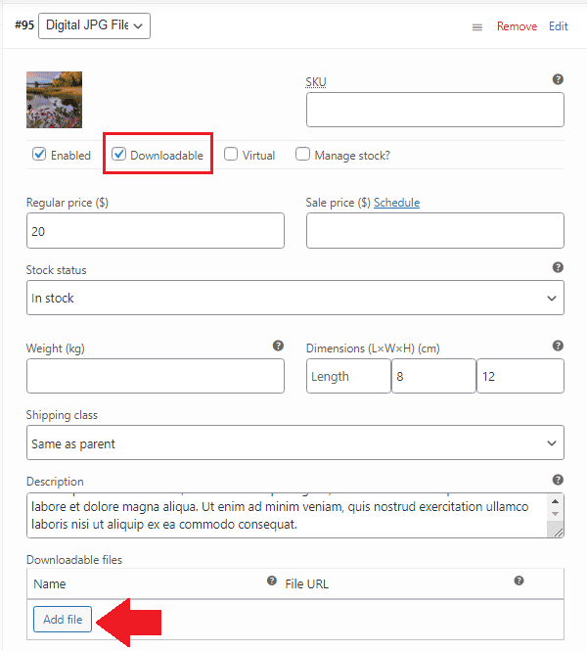Enable the Virtual checkbox
The image size is (587, 651).
click(x=231, y=154)
